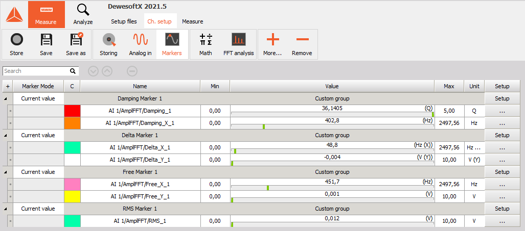Click the 451,7 value of Free_X_1
The height and width of the screenshot is (231, 525).
pos(332,182)
